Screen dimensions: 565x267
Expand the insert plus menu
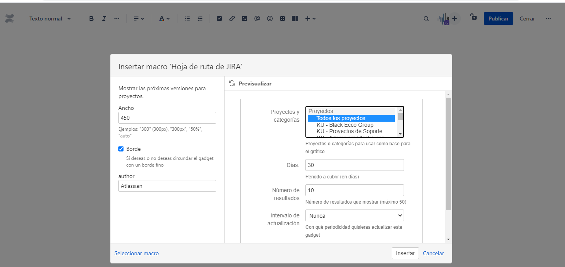tap(311, 19)
